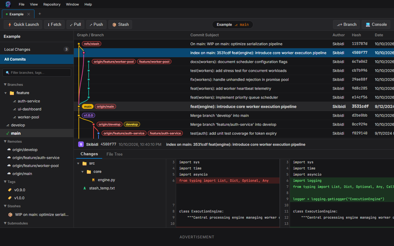
Task: Click the folder icon of the feature group
Action: pyautogui.click(x=12, y=93)
